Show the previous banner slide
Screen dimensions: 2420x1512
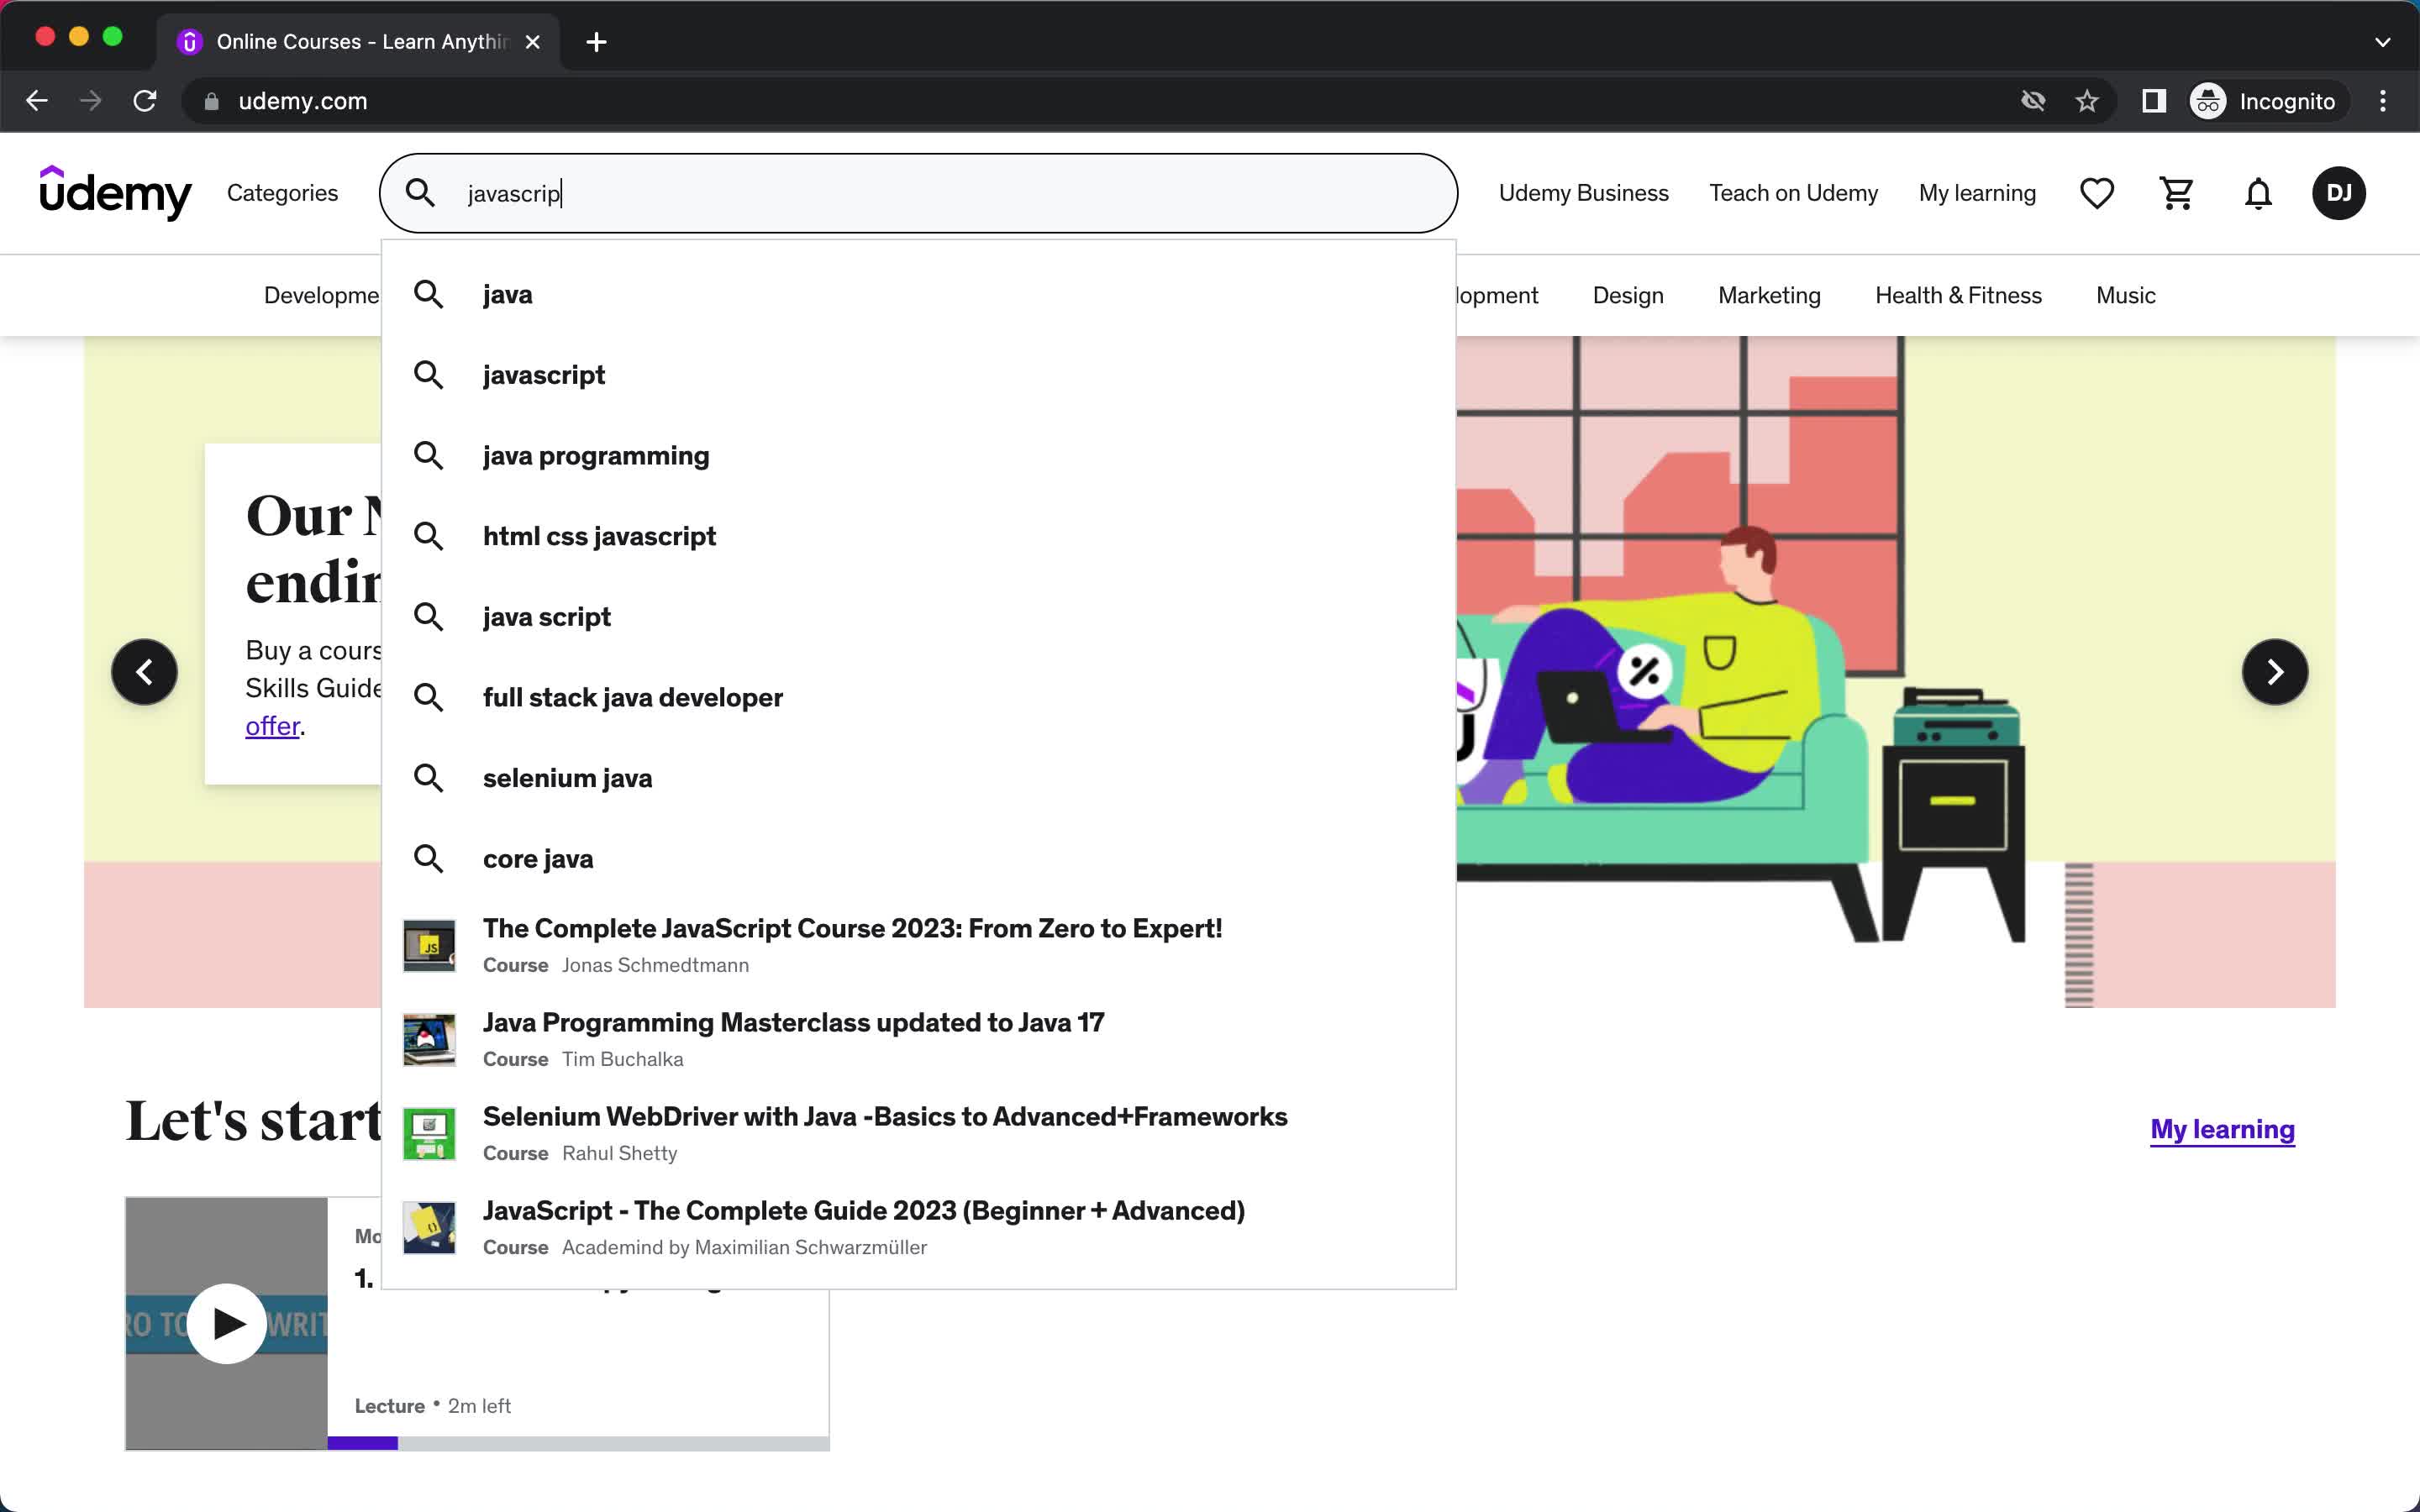pyautogui.click(x=144, y=672)
